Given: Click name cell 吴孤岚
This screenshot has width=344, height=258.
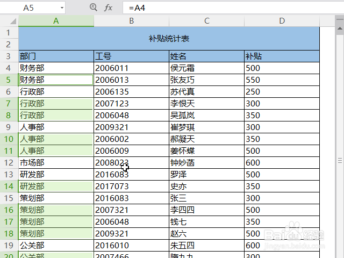Looking at the screenshot, I should pos(206,116).
